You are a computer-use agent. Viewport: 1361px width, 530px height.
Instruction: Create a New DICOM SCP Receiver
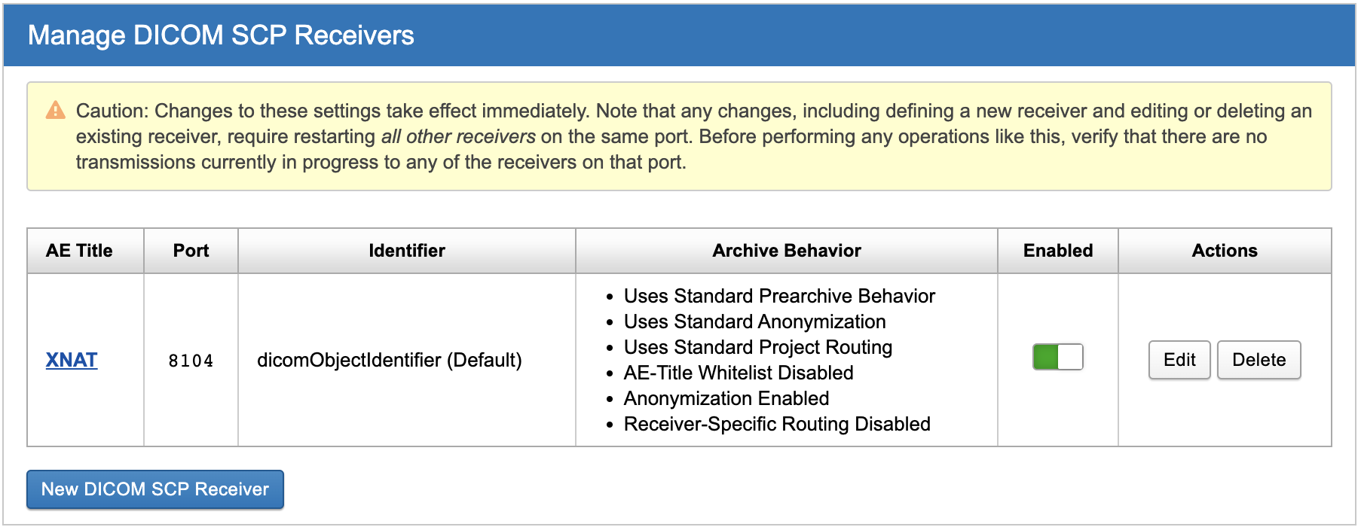(154, 489)
